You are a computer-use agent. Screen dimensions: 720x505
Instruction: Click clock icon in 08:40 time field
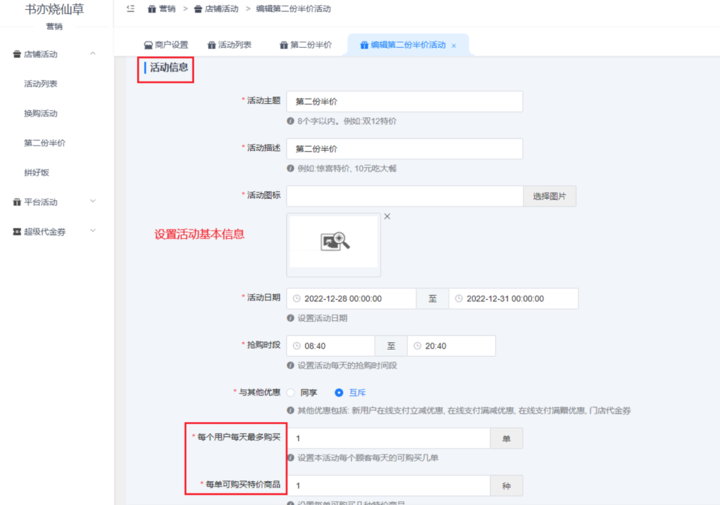[x=297, y=346]
